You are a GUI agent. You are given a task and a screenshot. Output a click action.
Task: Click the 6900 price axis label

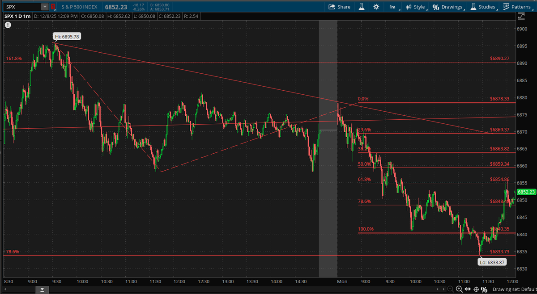click(523, 29)
